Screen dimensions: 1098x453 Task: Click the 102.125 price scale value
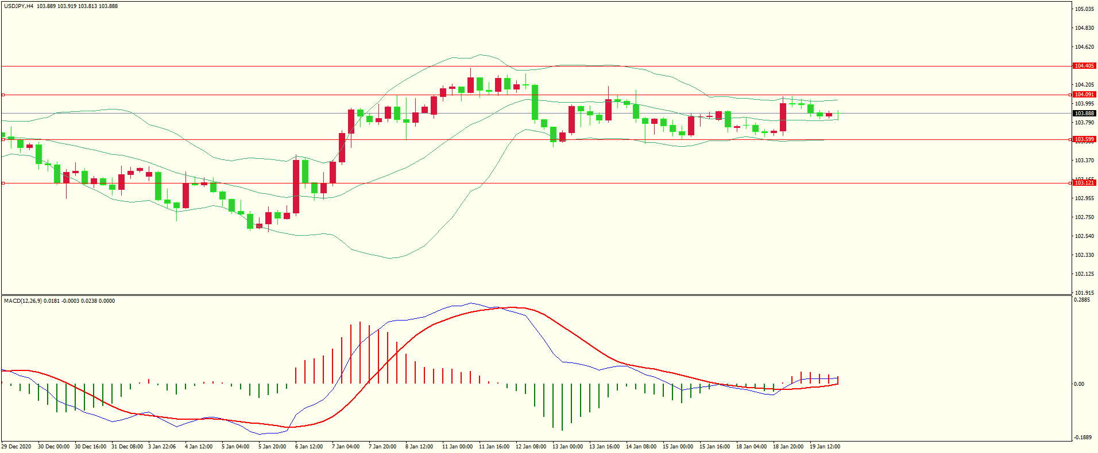tap(1084, 274)
